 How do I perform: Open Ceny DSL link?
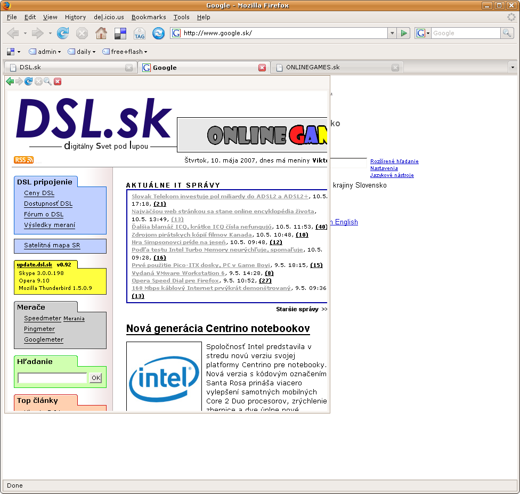click(39, 193)
